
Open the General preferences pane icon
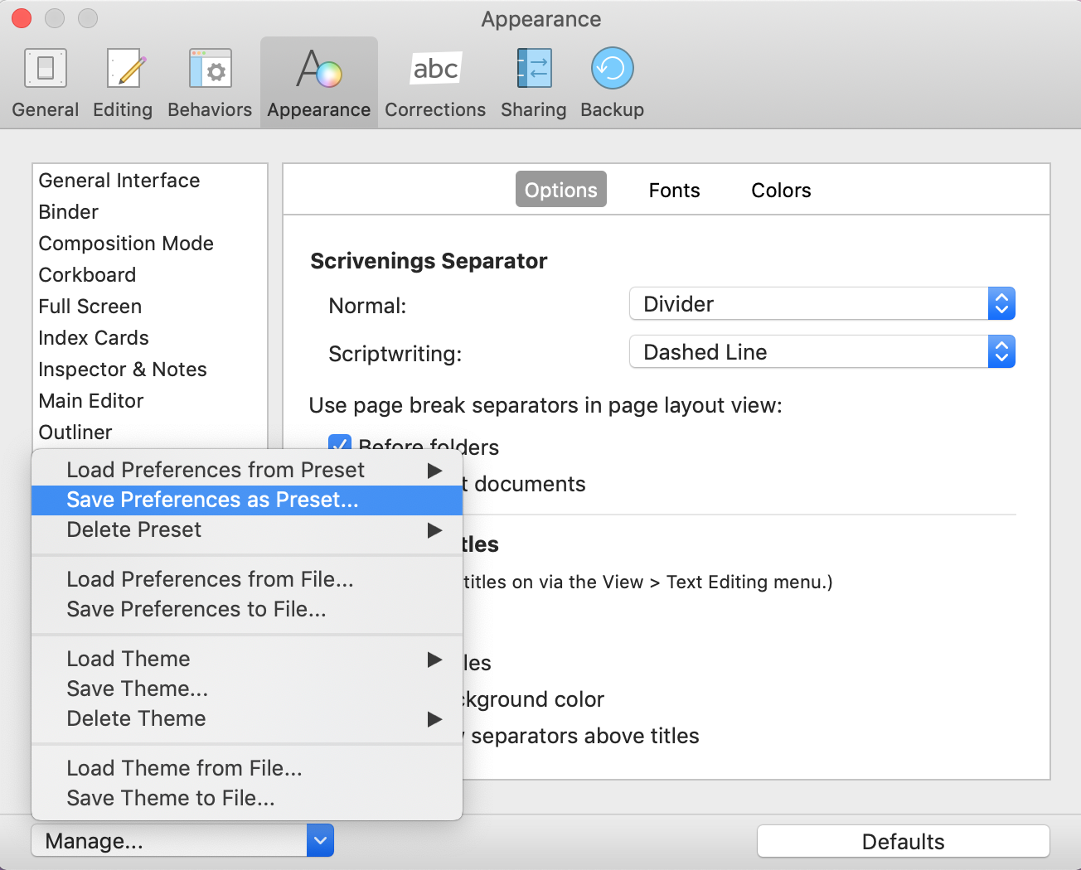click(x=46, y=68)
